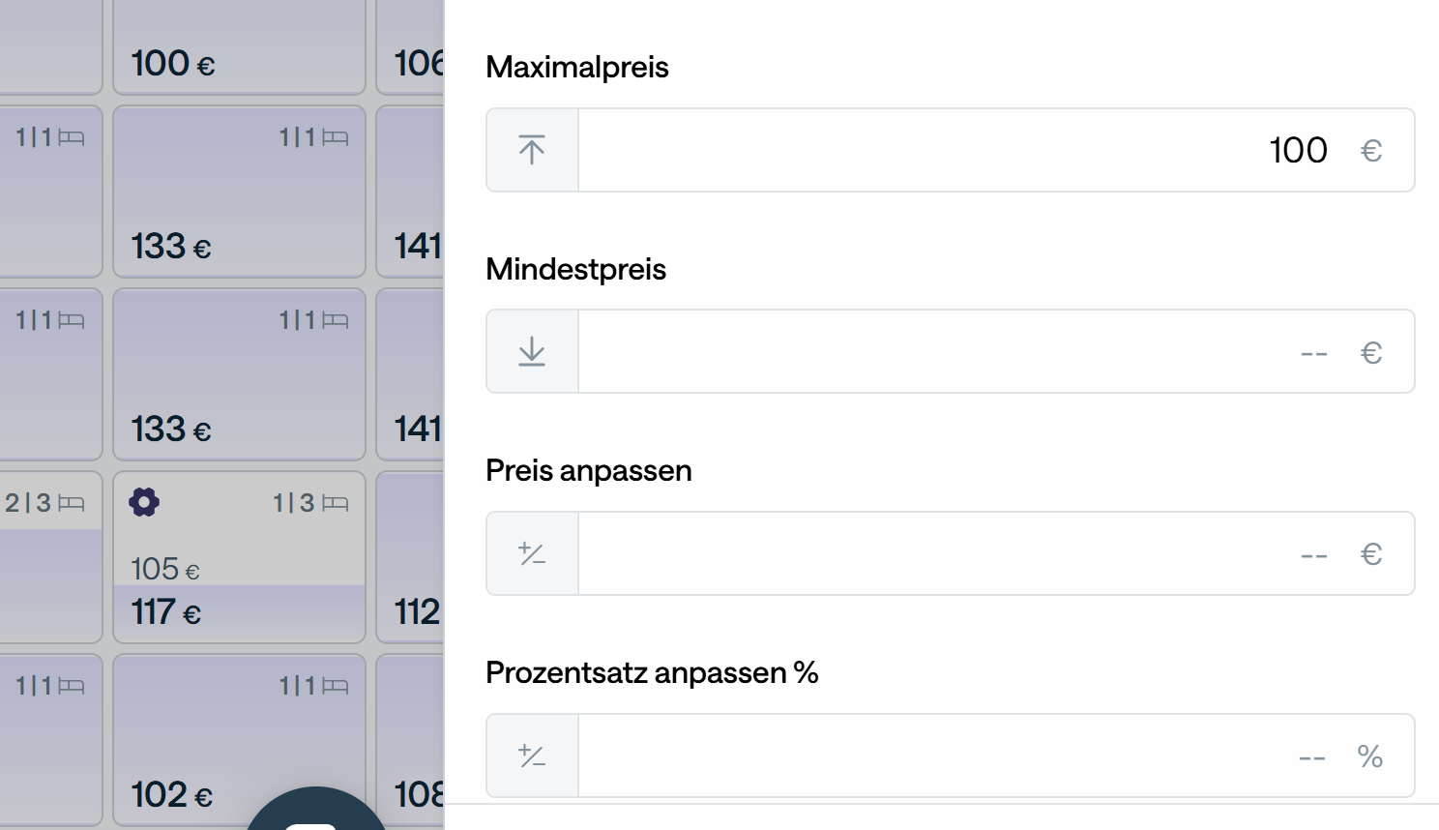Select the upper 133 € price cell

point(239,192)
